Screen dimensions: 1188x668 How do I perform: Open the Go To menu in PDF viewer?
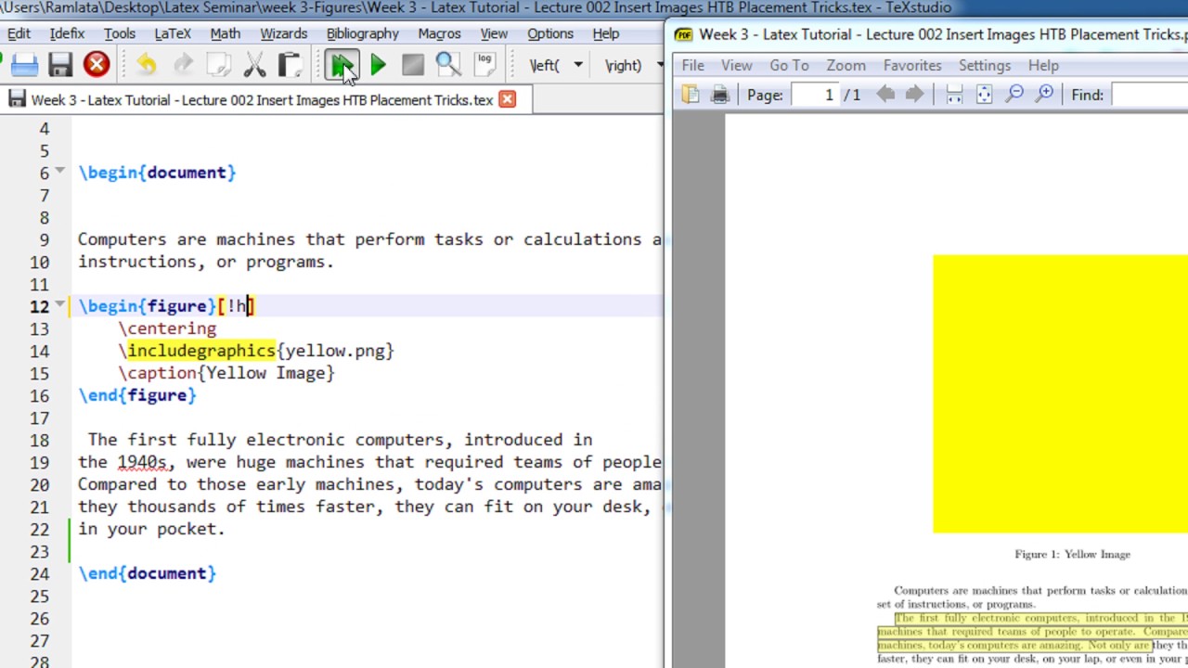click(789, 65)
